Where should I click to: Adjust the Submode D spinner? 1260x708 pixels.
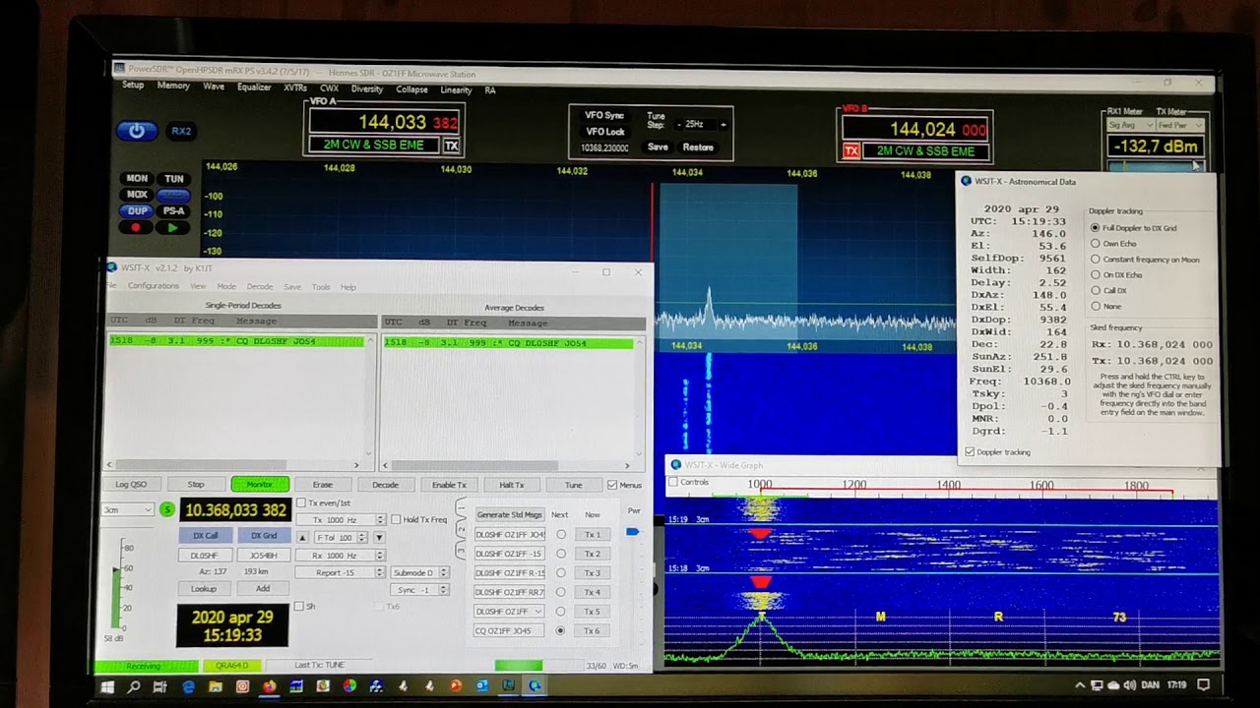(443, 572)
